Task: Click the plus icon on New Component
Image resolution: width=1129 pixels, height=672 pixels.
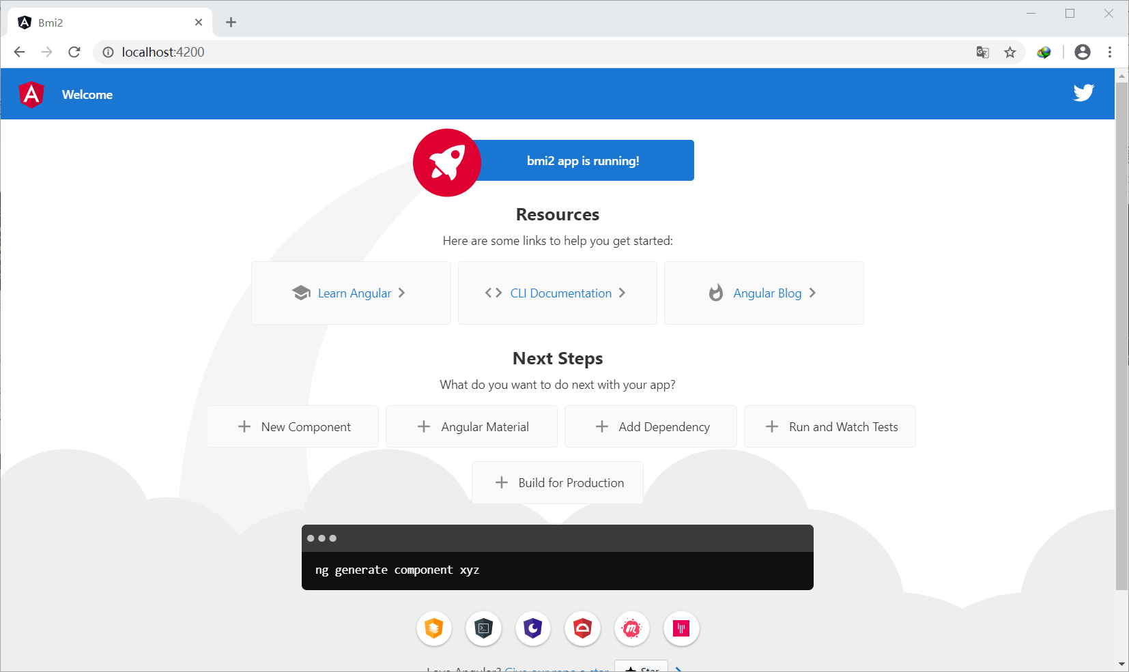Action: (x=244, y=426)
